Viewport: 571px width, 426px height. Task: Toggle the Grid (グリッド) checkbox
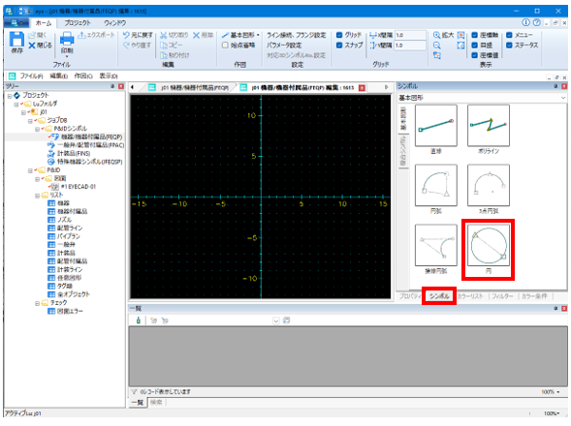(x=339, y=35)
